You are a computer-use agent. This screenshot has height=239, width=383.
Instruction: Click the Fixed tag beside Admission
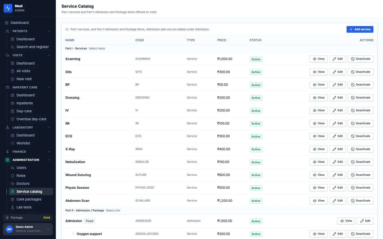[89, 221]
